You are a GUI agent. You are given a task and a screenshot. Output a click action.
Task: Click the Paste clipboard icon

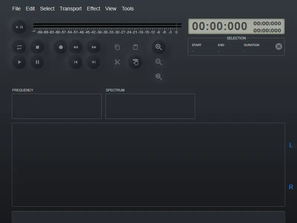pyautogui.click(x=136, y=47)
